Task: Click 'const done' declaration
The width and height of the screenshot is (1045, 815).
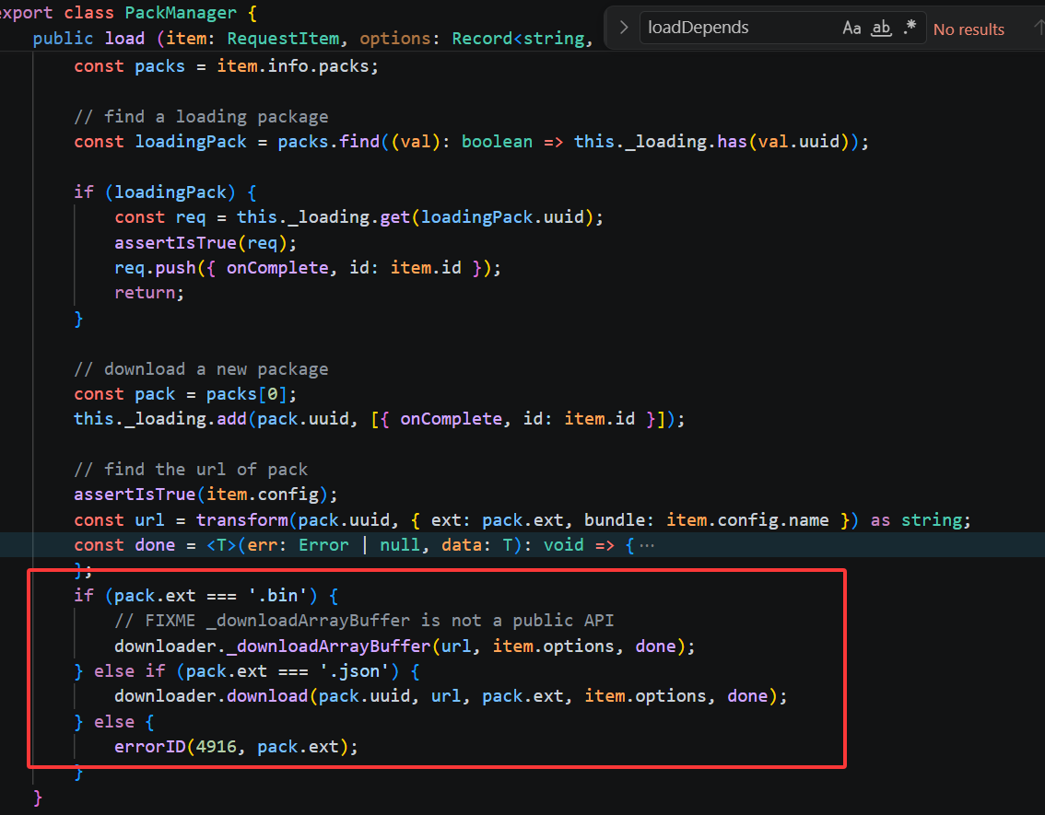Action: 124,545
